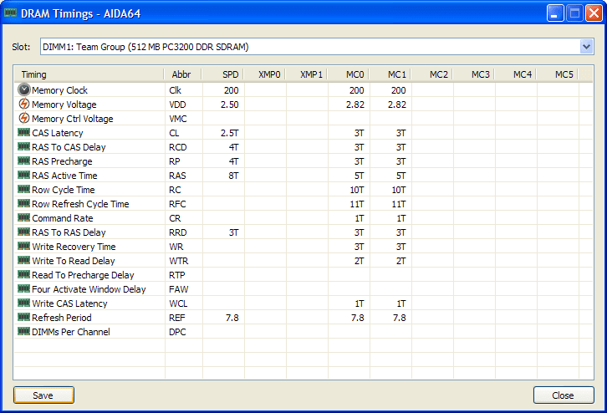This screenshot has height=413, width=607.
Task: Click the MC0 column header
Action: (x=349, y=74)
